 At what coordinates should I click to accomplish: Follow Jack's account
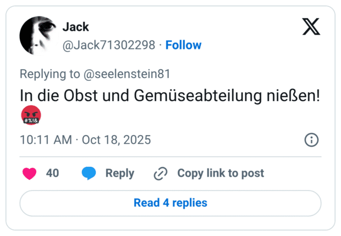(x=184, y=45)
